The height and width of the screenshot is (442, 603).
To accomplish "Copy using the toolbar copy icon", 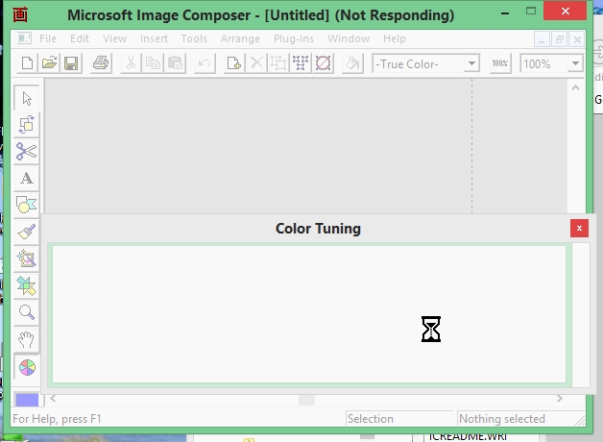I will [153, 63].
